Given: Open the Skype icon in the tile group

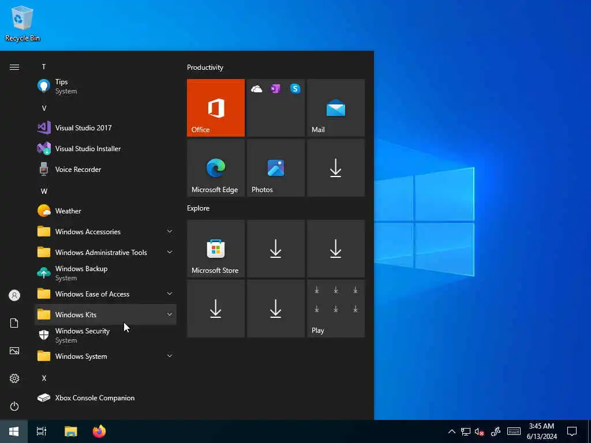Looking at the screenshot, I should point(295,88).
